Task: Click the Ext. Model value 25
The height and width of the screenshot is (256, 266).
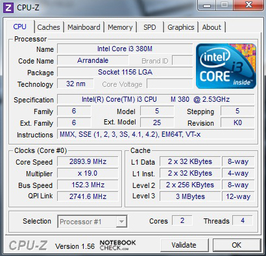Action: coord(157,122)
